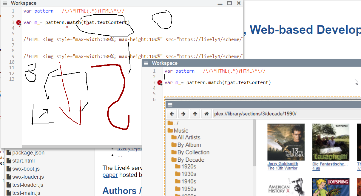
Task: Follow the paper hyperlink
Action: coord(110,175)
